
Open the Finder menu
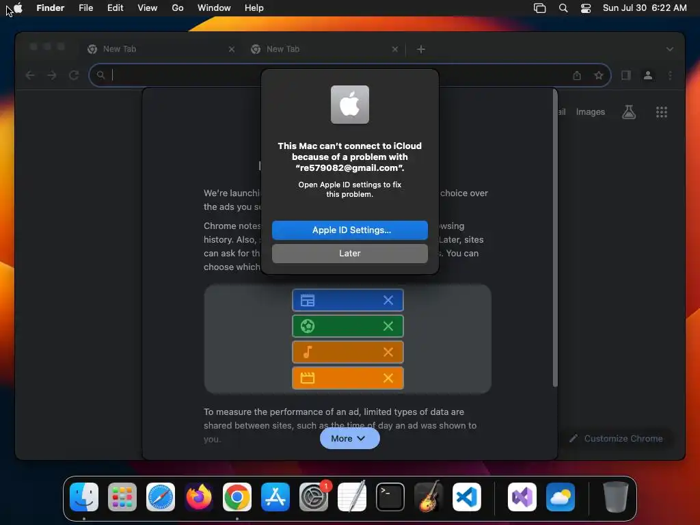[x=51, y=8]
